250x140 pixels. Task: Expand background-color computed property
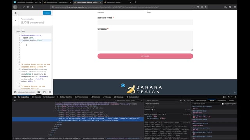pos(192,115)
